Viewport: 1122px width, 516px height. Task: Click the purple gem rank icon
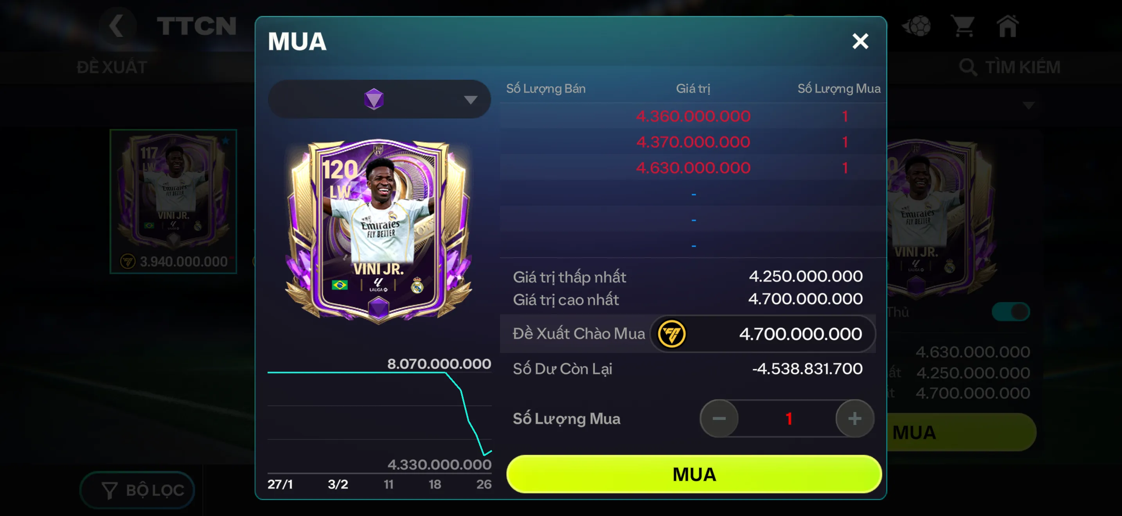(x=374, y=99)
